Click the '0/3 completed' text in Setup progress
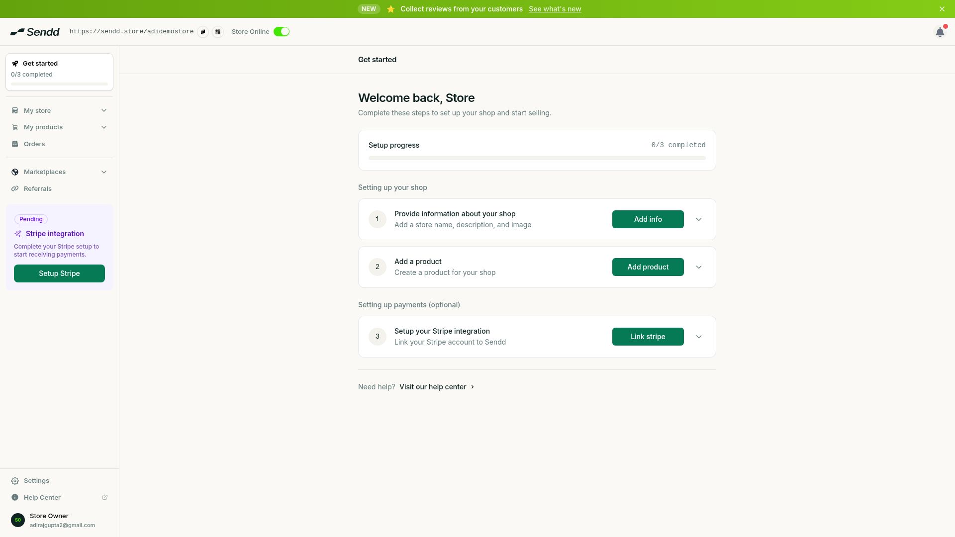Screen dimensions: 955x537 tap(678, 145)
